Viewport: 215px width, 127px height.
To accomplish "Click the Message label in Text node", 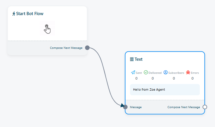I will (x=136, y=107).
